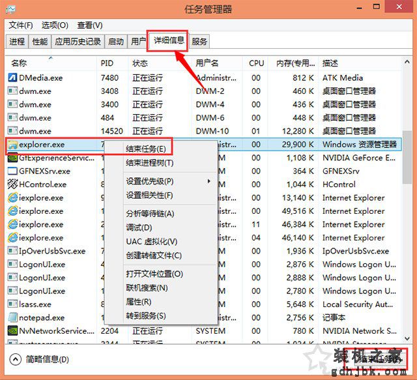This screenshot has width=417, height=380.
Task: Switch to the 启动 tab
Action: coord(116,41)
